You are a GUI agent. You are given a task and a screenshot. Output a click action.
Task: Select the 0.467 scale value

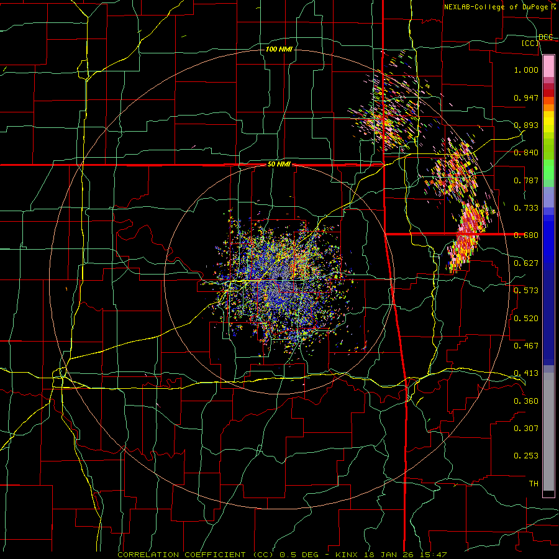(x=526, y=345)
